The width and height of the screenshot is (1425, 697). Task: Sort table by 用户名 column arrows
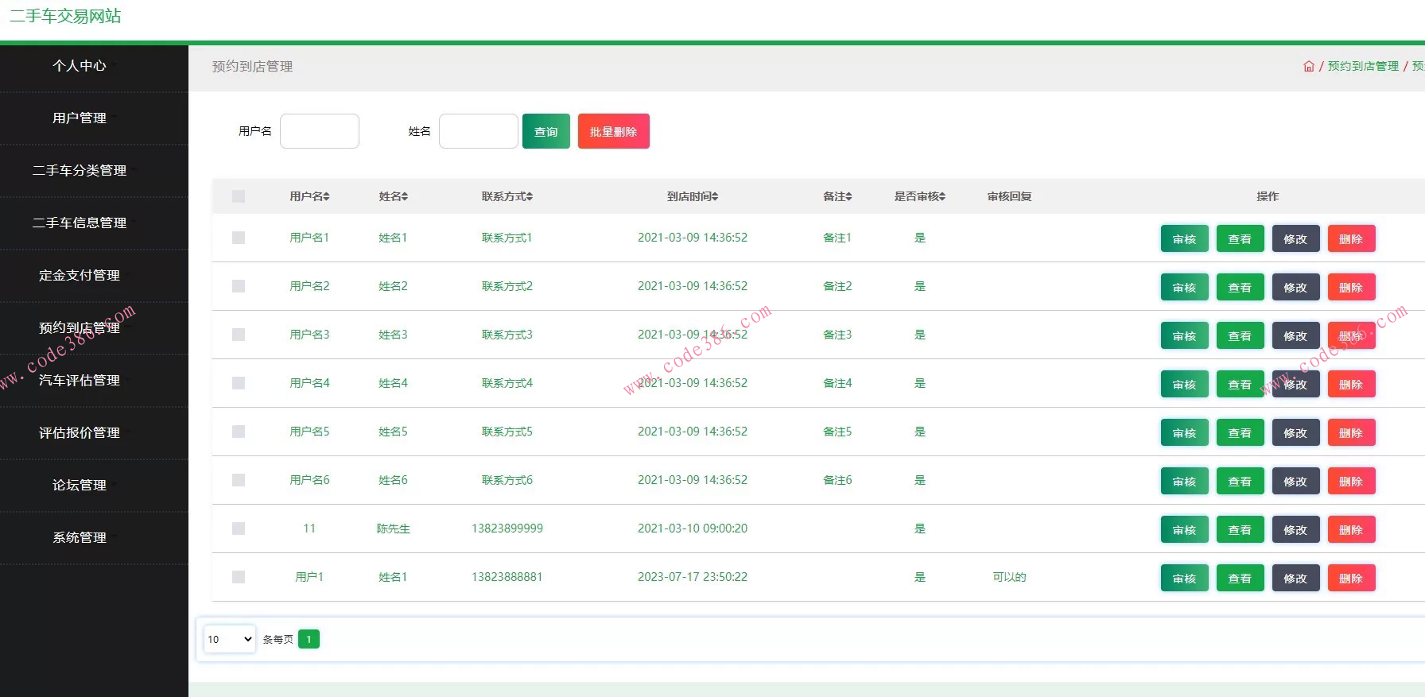[x=326, y=197]
